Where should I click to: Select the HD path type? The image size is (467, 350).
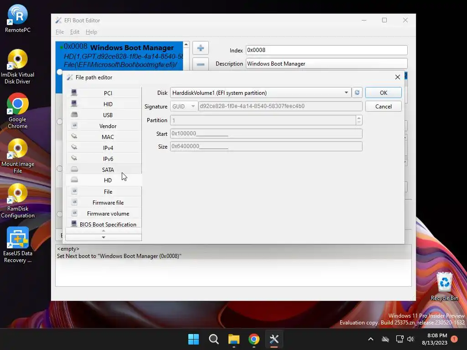click(x=104, y=180)
